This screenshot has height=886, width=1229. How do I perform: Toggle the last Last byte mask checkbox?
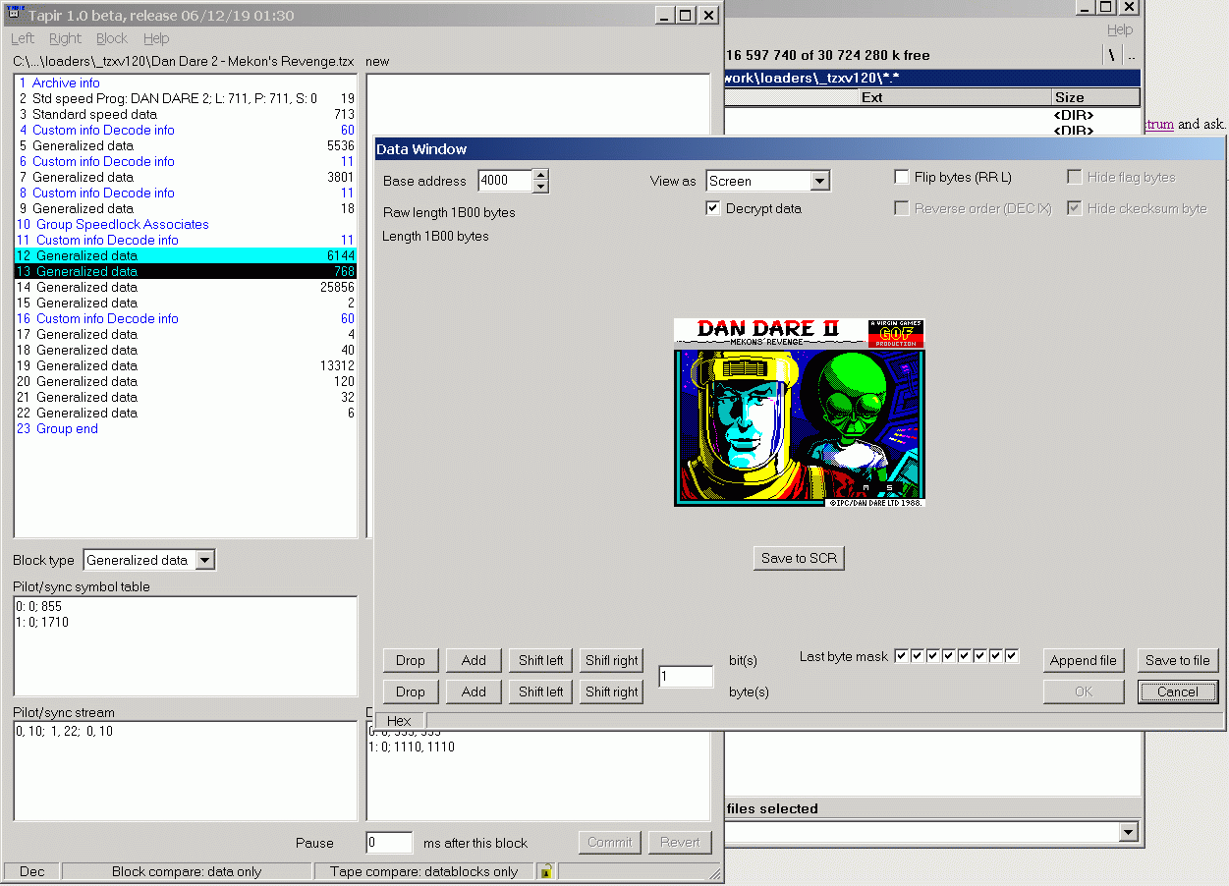coord(1012,656)
